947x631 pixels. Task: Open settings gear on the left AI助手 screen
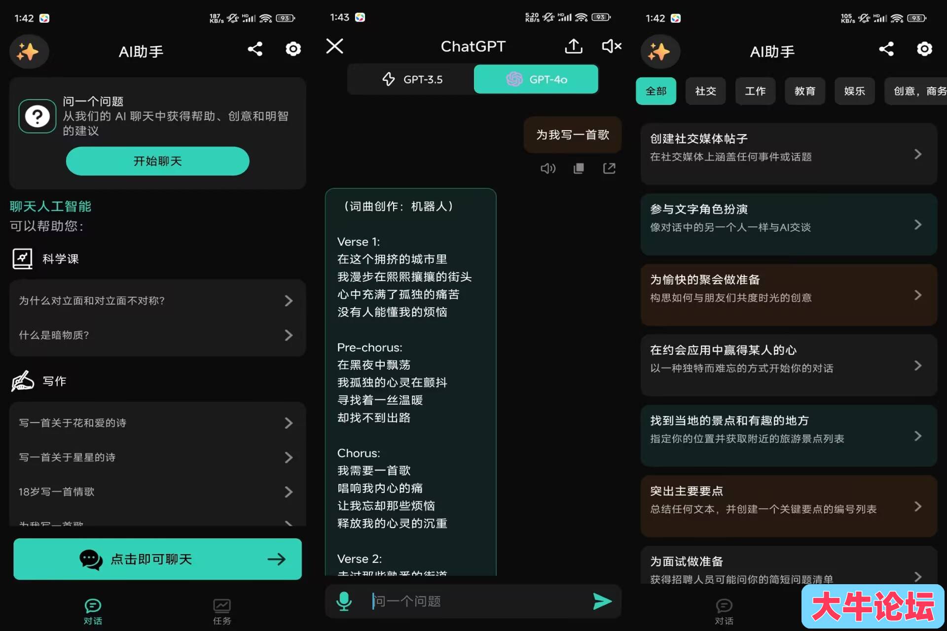point(293,49)
